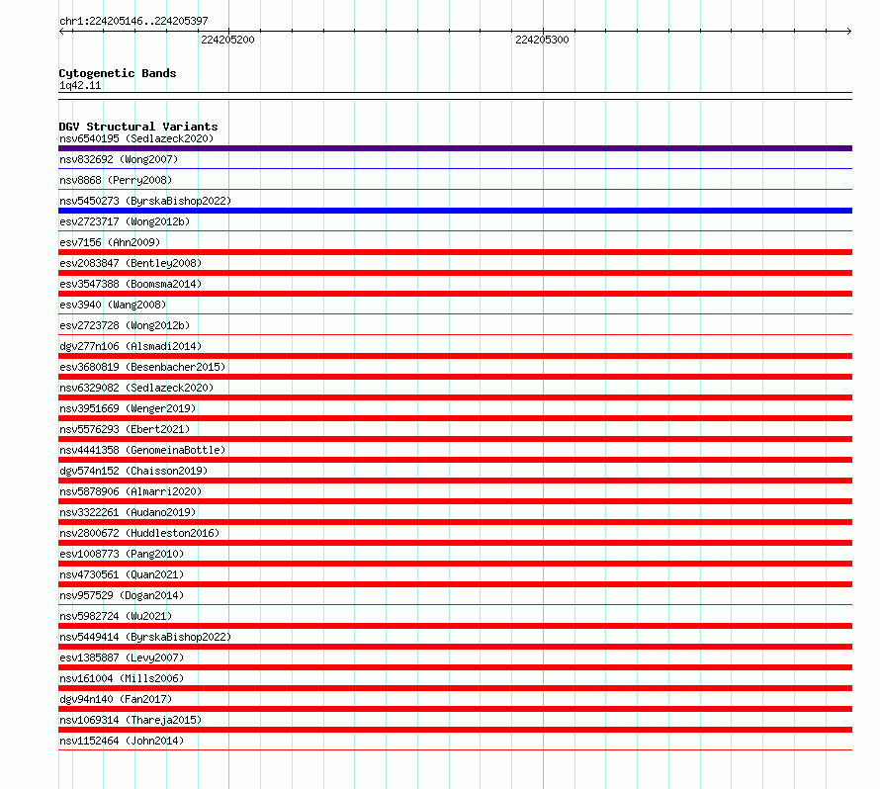880x789 pixels.
Task: Click nsv6329082 (Sedlazeck2020) label
Action: pyautogui.click(x=136, y=388)
